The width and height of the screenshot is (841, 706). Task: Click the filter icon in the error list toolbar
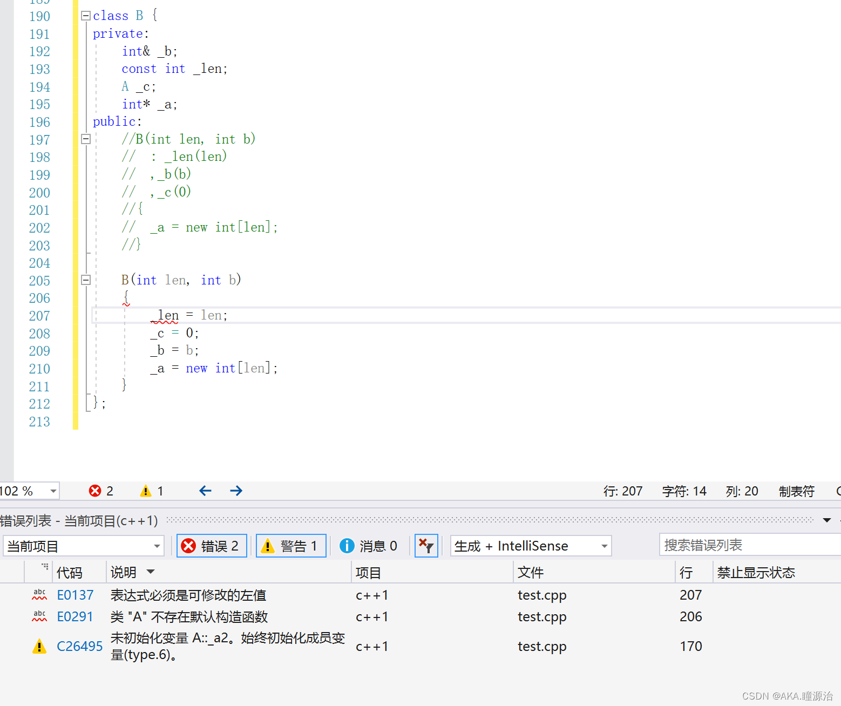(426, 546)
